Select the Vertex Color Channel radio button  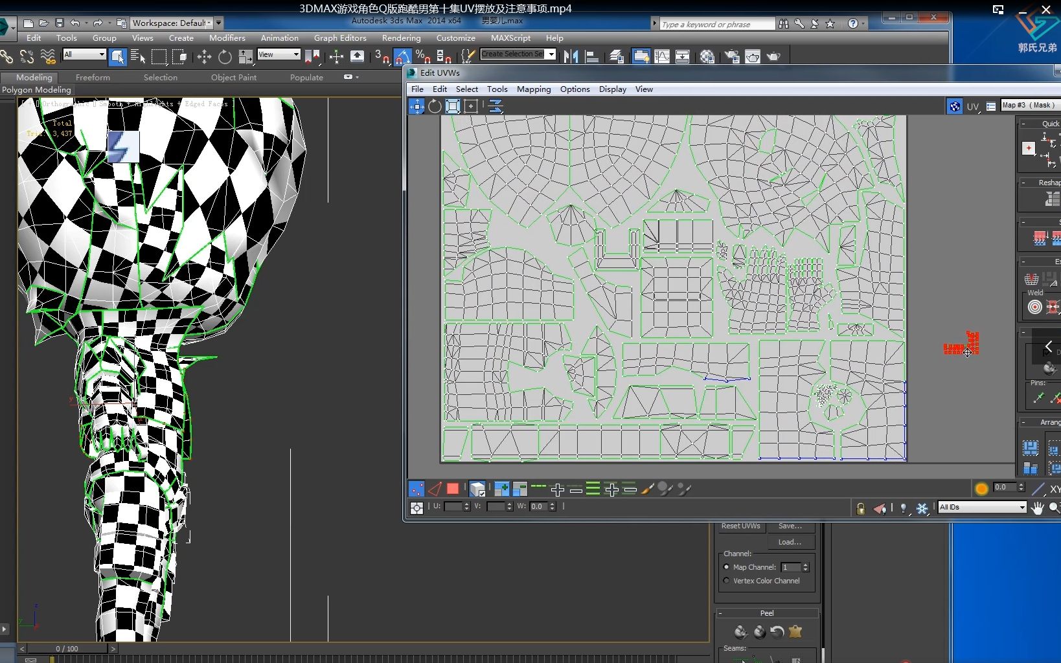click(726, 581)
